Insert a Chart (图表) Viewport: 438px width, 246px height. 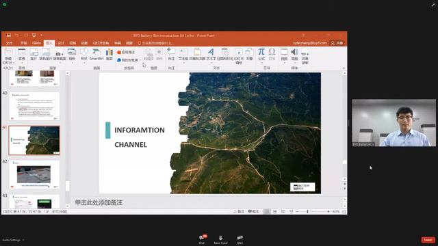pyautogui.click(x=109, y=55)
